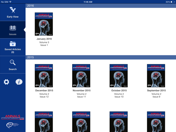This screenshot has width=176, height=132.
Task: Select the "Saved Articles (0)" label
Action: [x=13, y=51]
